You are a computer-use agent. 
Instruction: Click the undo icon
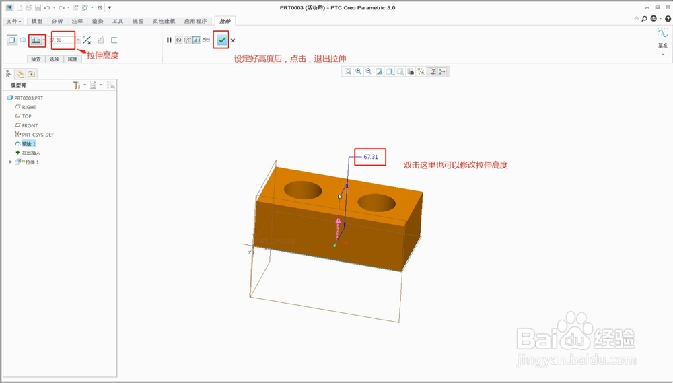[x=47, y=7]
